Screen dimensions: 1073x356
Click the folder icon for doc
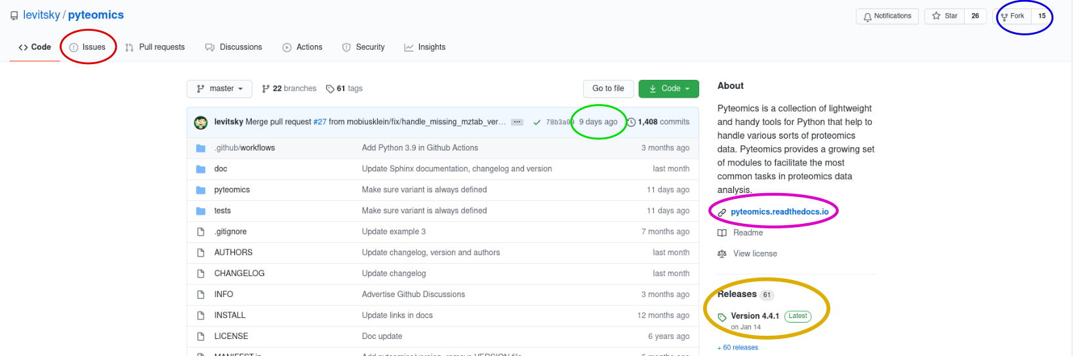(201, 169)
